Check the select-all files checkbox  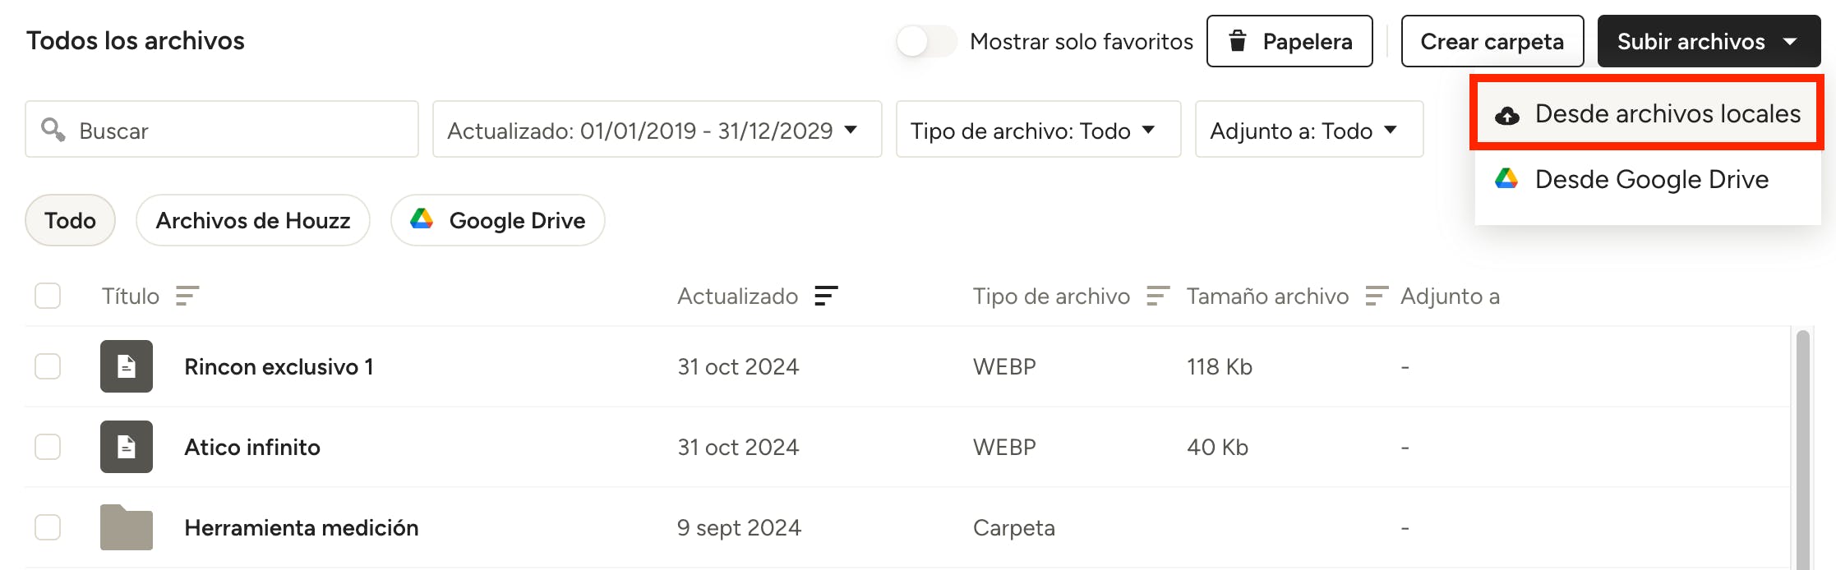48,296
